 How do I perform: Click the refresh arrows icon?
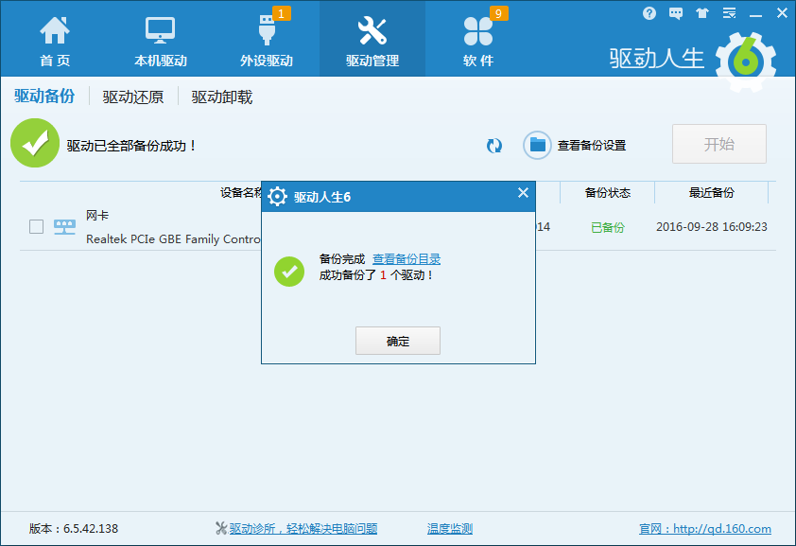point(493,146)
